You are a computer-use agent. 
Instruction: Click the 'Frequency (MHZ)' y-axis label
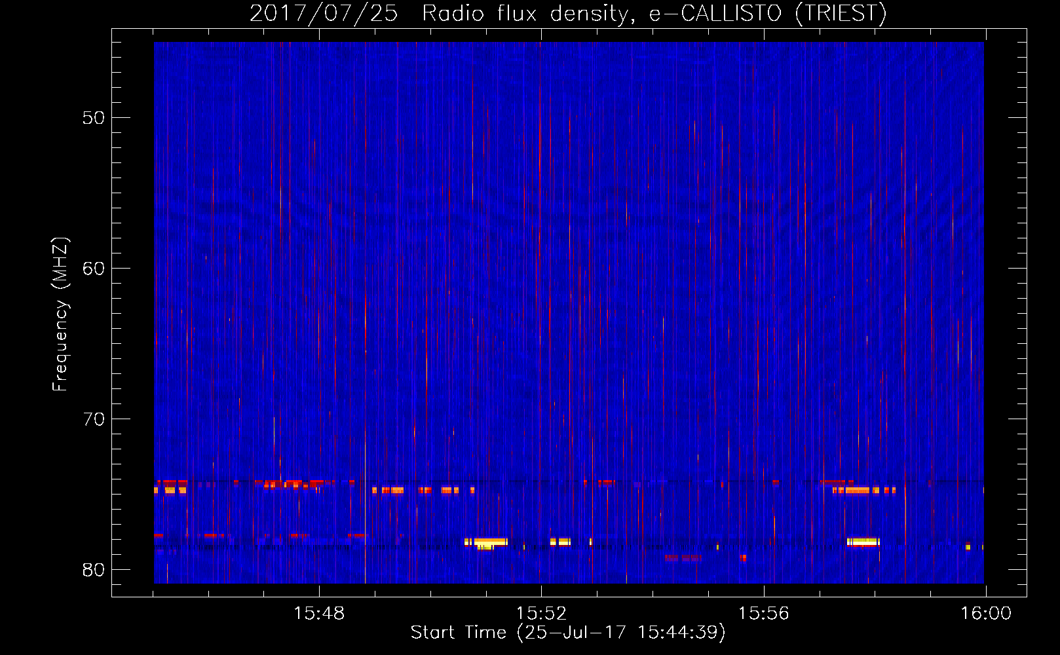pos(60,314)
